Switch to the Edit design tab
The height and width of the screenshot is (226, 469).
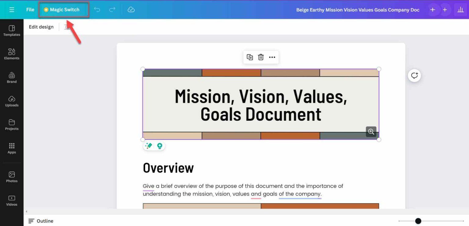coord(41,27)
